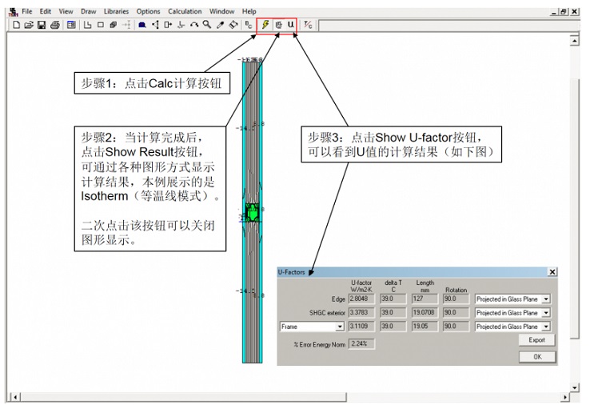Open the Calculation menu

point(185,11)
